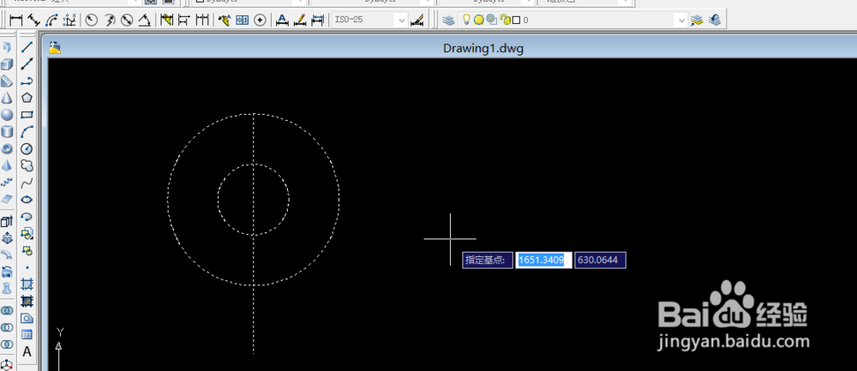Image resolution: width=857 pixels, height=371 pixels.
Task: Select the 3D Wedge solid tool
Action: pos(7,81)
